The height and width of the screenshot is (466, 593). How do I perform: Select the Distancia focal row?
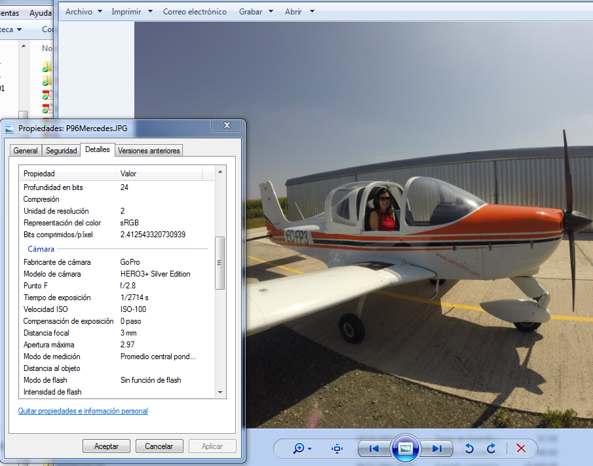pyautogui.click(x=117, y=333)
